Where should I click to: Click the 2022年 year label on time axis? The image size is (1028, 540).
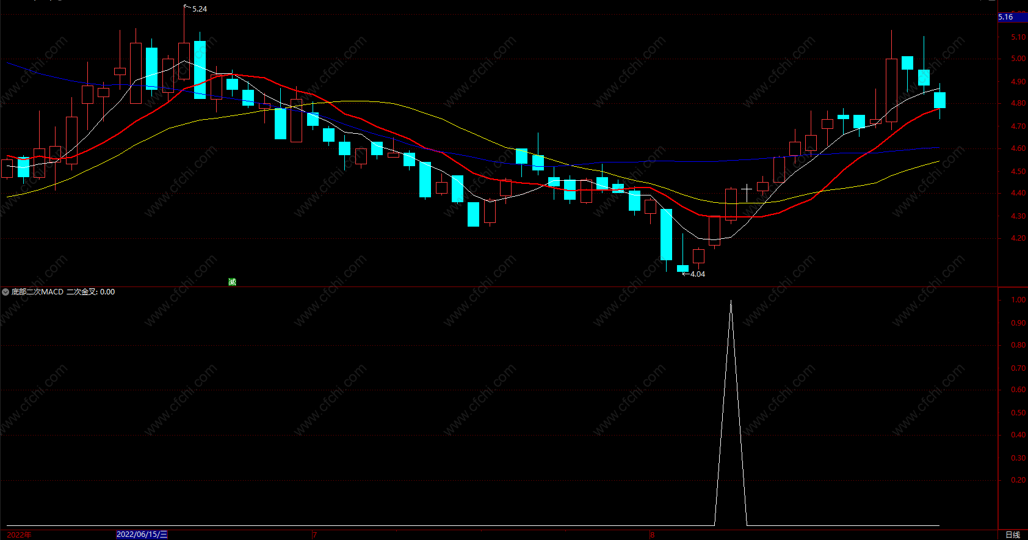[19, 535]
